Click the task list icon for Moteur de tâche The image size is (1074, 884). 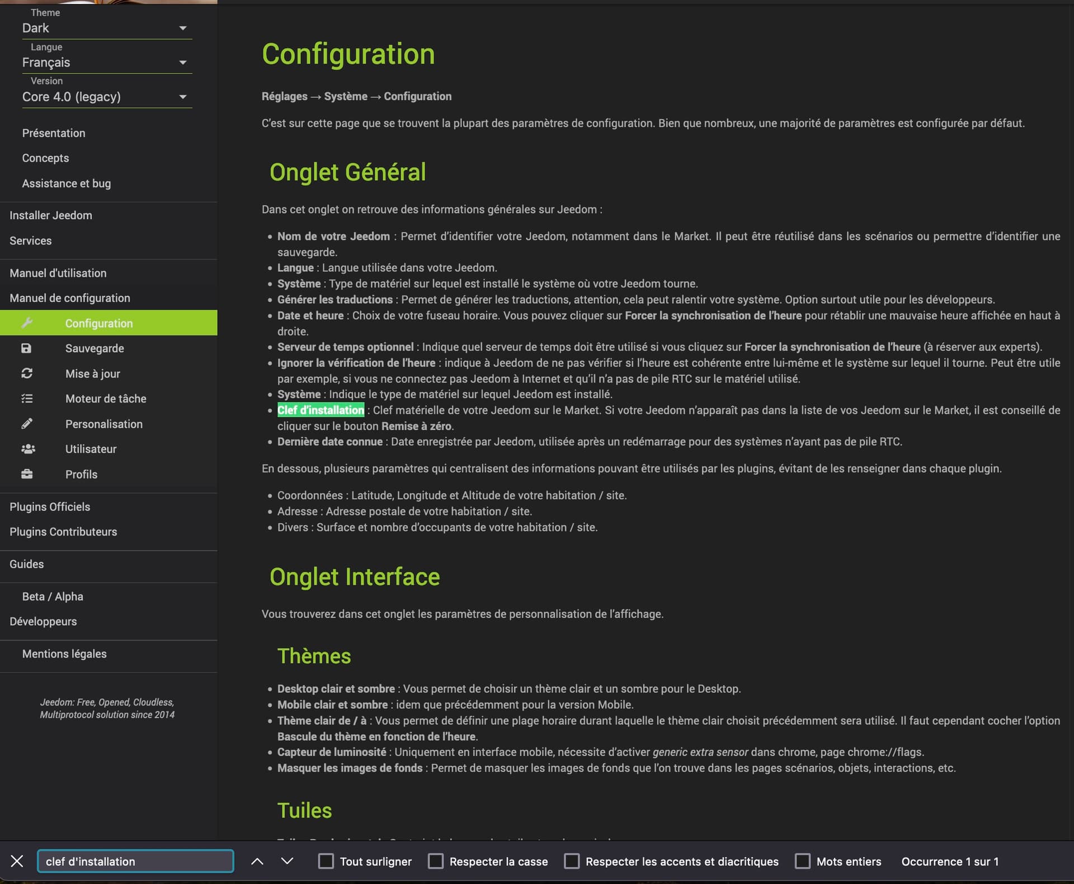(27, 399)
